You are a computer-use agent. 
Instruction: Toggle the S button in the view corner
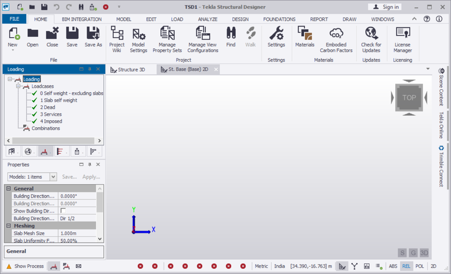coord(402,253)
